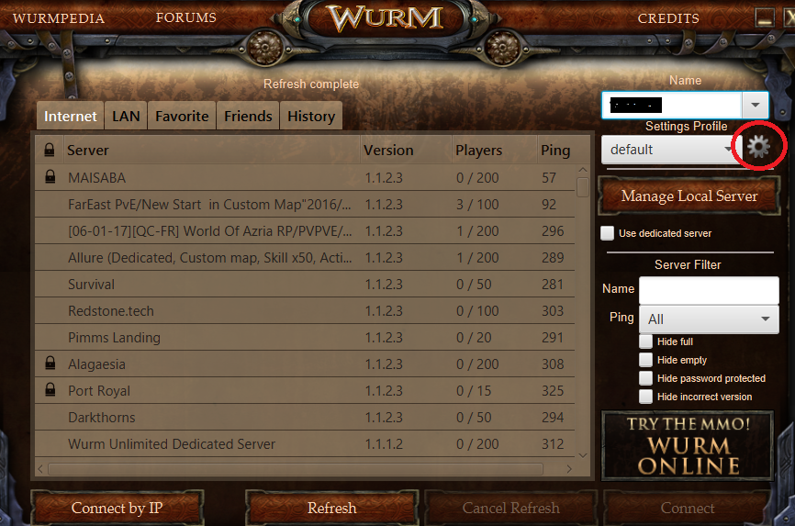Select the FarEast PvE/New Start server
Viewport: 795px width, 526px height.
[305, 204]
